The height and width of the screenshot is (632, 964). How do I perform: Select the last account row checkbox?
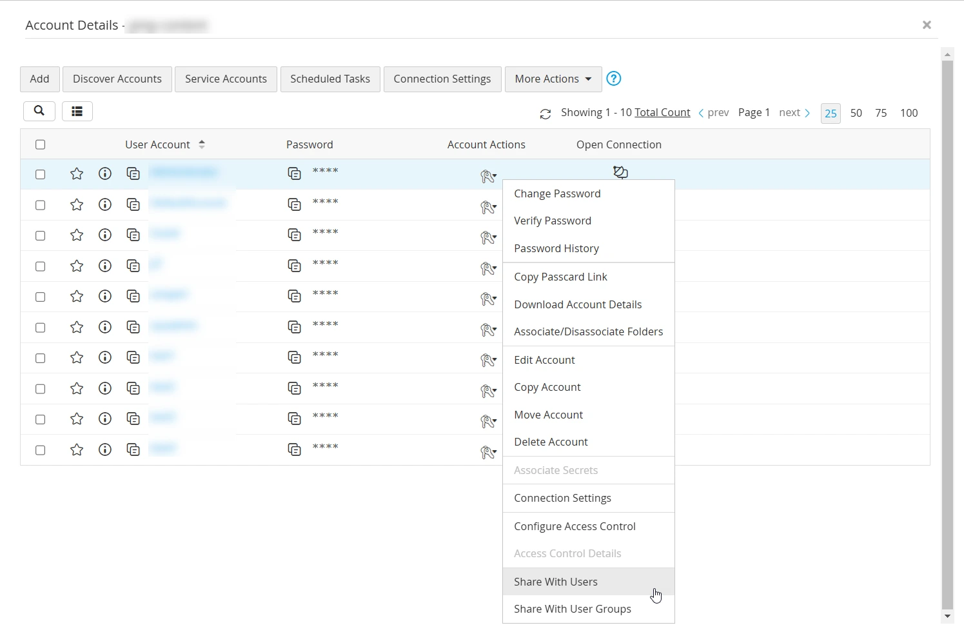[41, 450]
